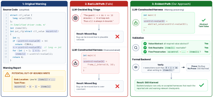Click highlighted 'n = ucontrol->value[0];' assignment

[x=27, y=47]
